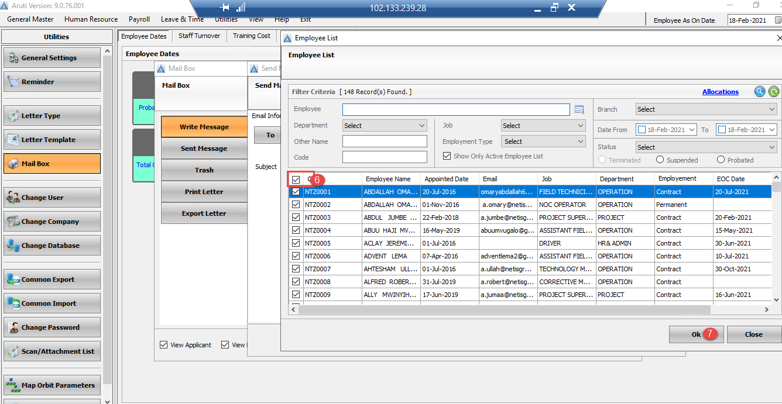Open Scan/Attachment List utility
The image size is (782, 404).
(x=52, y=351)
